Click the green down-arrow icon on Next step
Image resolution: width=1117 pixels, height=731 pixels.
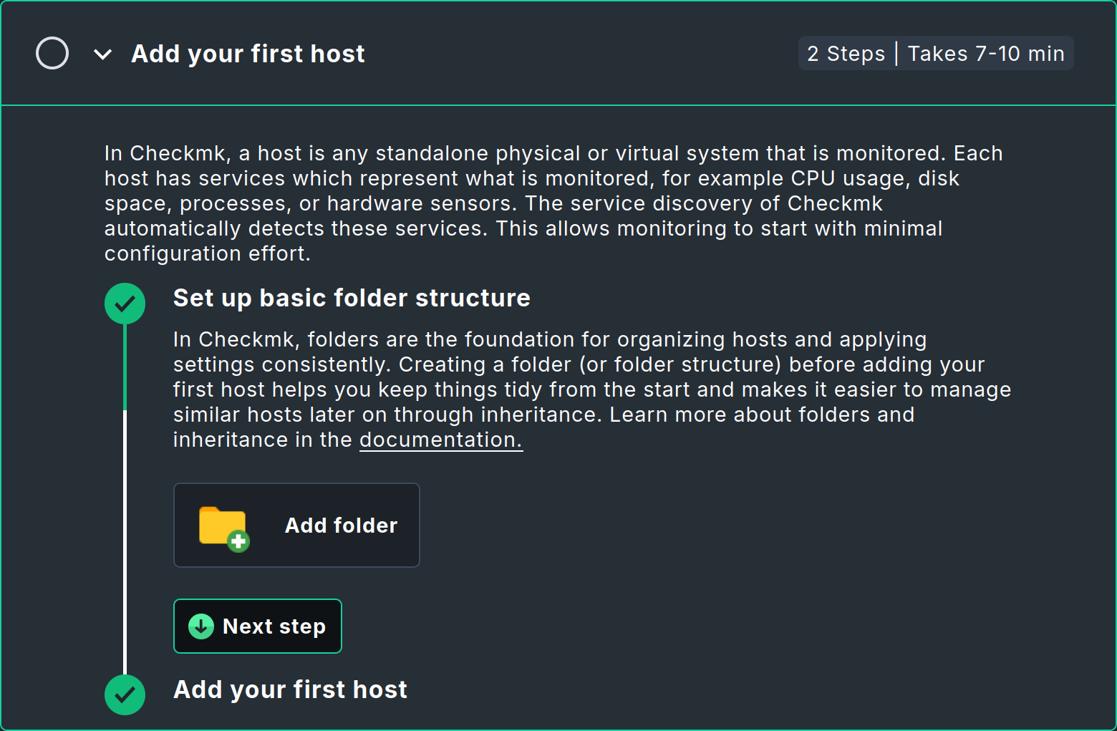201,626
